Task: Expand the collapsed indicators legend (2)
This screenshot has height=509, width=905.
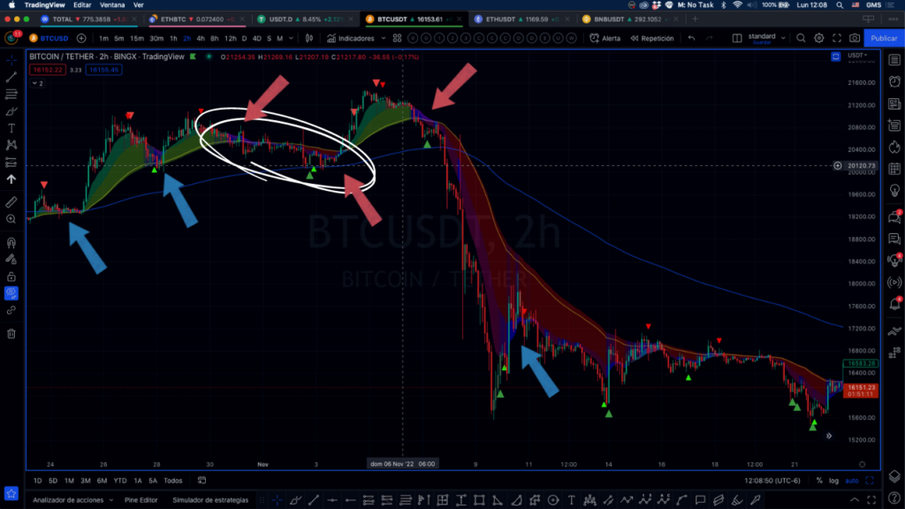Action: pyautogui.click(x=37, y=83)
